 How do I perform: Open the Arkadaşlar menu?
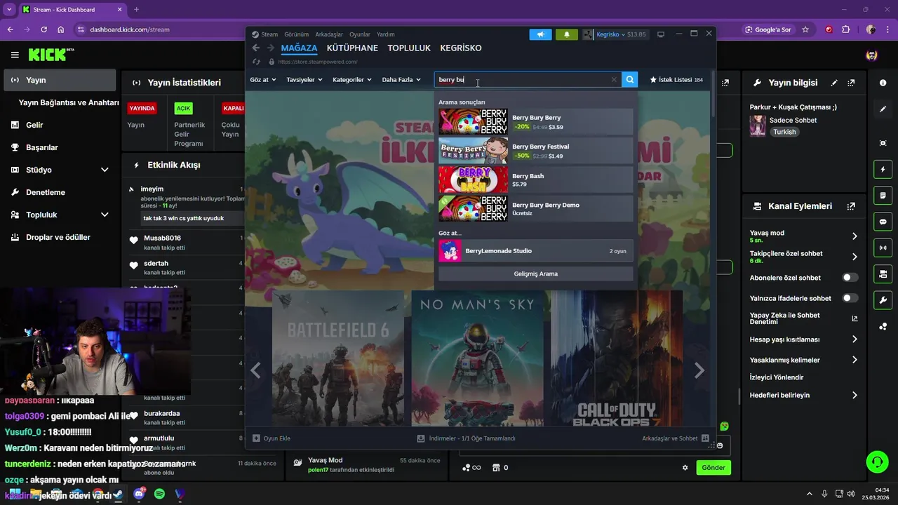coord(329,34)
